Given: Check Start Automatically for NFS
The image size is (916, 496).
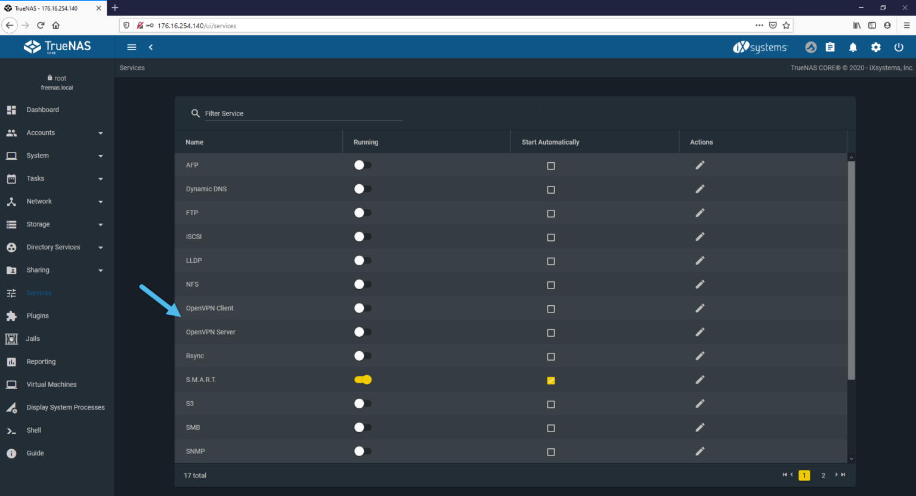Looking at the screenshot, I should click(x=551, y=285).
